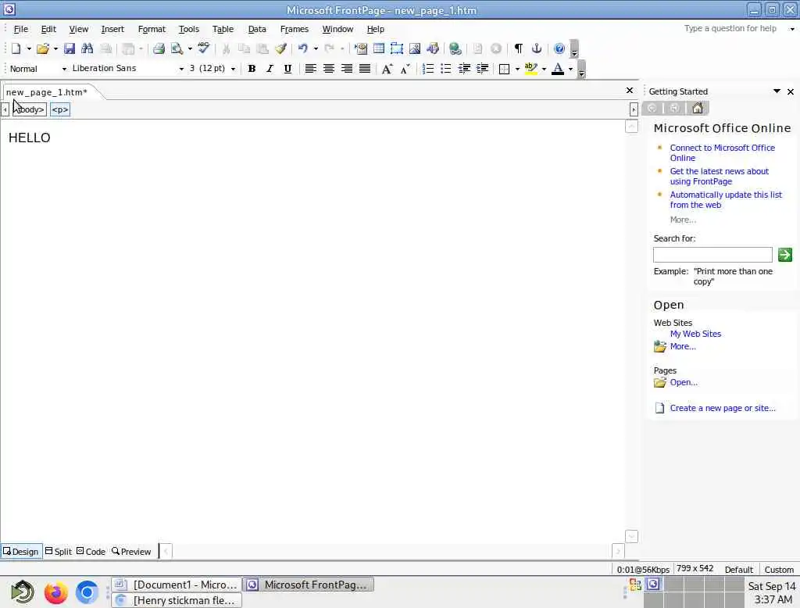This screenshot has width=800, height=608.
Task: Switch to the Code view tab
Action: (x=91, y=551)
